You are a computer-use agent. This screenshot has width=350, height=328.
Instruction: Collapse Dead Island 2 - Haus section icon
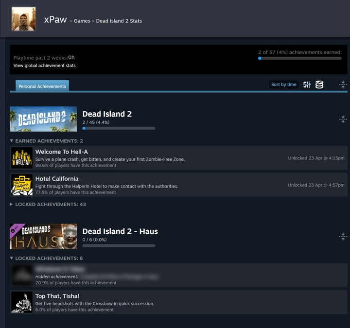(343, 237)
